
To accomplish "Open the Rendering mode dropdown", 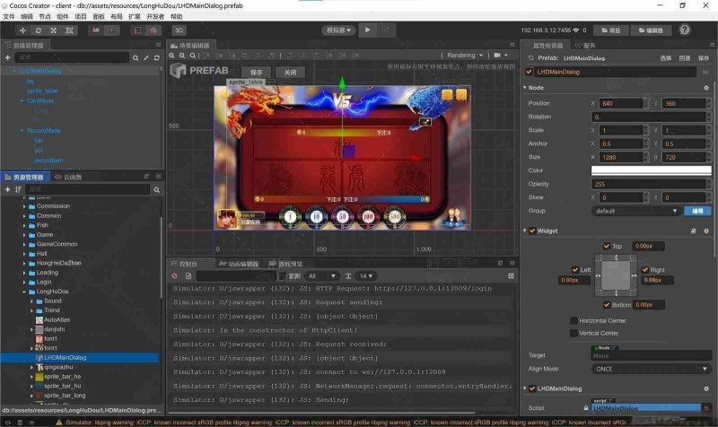I will point(465,55).
